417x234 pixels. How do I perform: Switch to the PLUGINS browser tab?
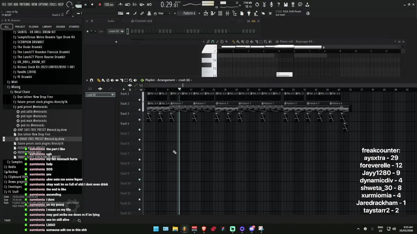[x=34, y=27]
